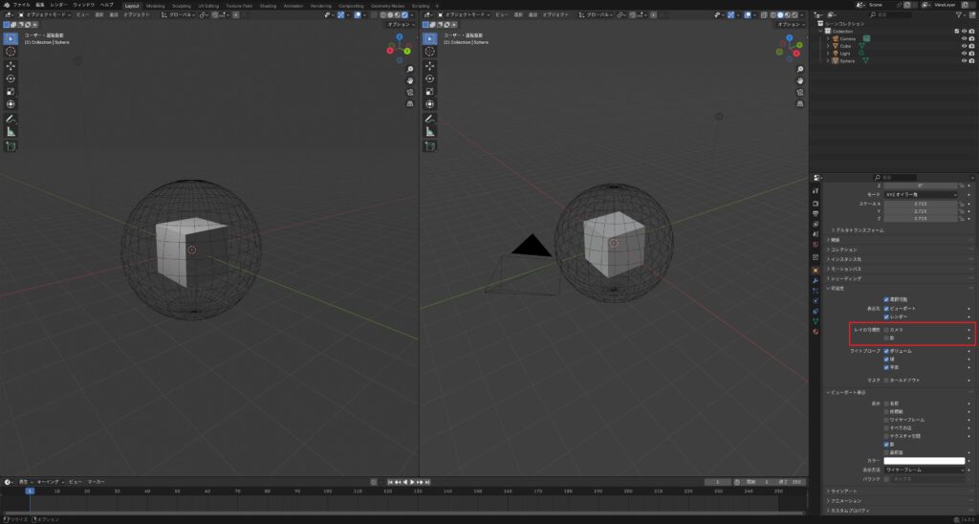This screenshot has width=979, height=524.
Task: Click the Scale X value field
Action: (x=921, y=204)
